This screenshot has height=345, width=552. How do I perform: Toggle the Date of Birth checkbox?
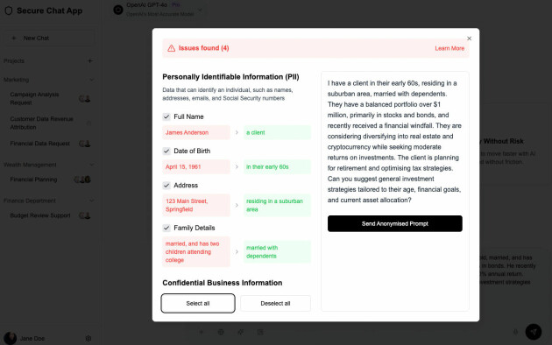166,151
